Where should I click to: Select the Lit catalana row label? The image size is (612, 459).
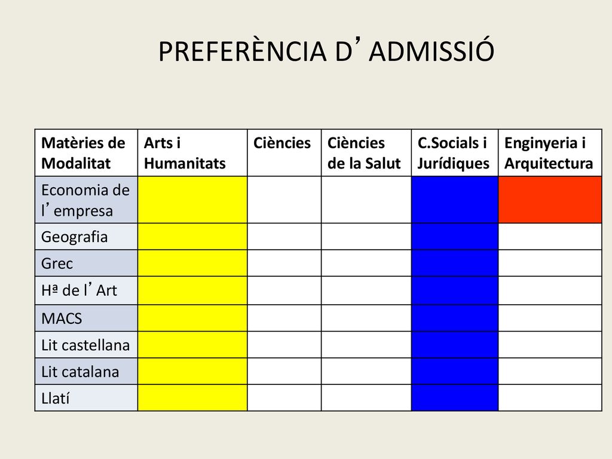(86, 371)
